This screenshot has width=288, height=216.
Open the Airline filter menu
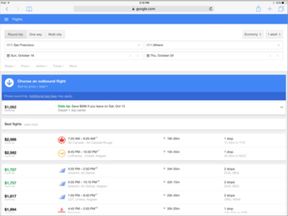tap(42, 66)
